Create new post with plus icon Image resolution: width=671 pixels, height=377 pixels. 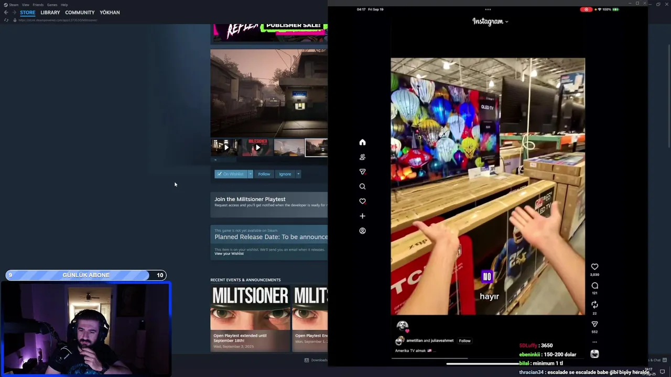tap(362, 216)
